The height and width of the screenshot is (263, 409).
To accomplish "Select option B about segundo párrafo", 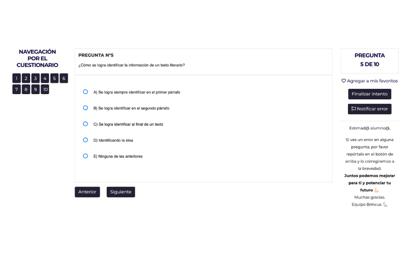I will coord(85,108).
